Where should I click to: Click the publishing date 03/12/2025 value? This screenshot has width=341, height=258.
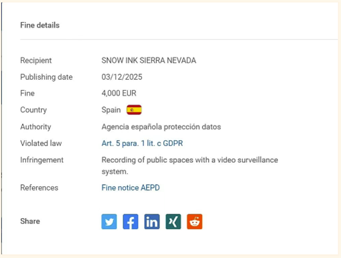click(x=122, y=77)
